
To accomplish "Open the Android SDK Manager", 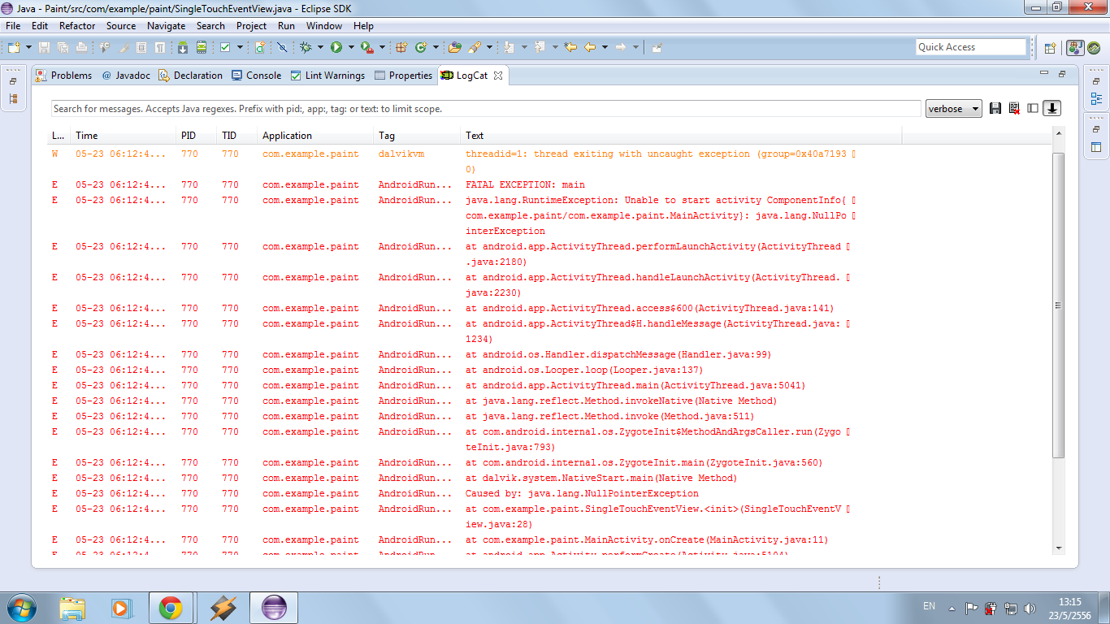I will [x=183, y=47].
